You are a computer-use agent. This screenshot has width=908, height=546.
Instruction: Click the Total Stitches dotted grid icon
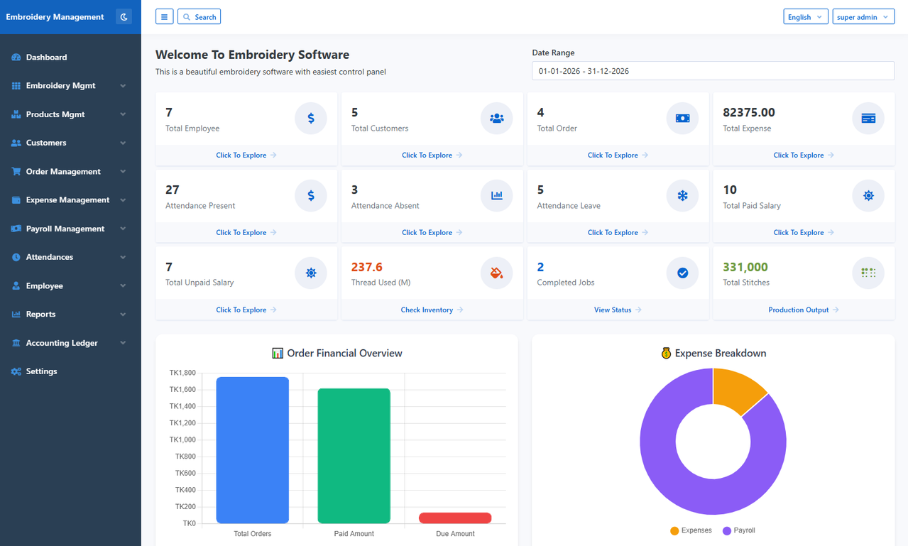click(x=868, y=273)
